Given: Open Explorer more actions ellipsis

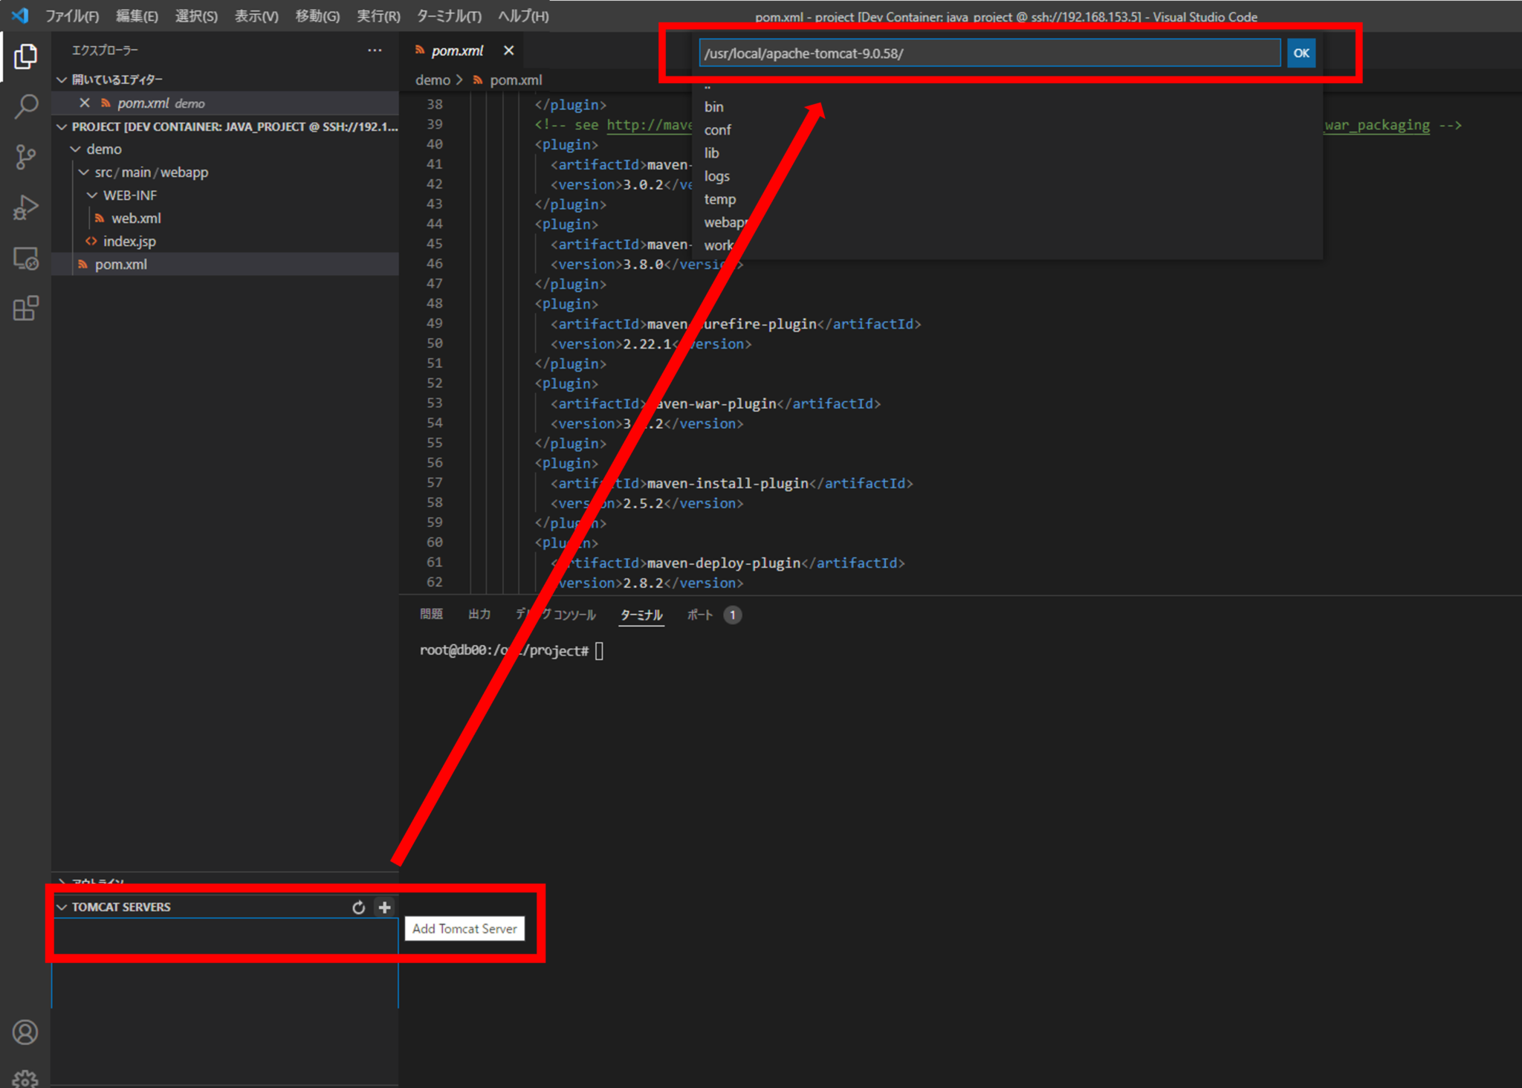Looking at the screenshot, I should point(375,50).
